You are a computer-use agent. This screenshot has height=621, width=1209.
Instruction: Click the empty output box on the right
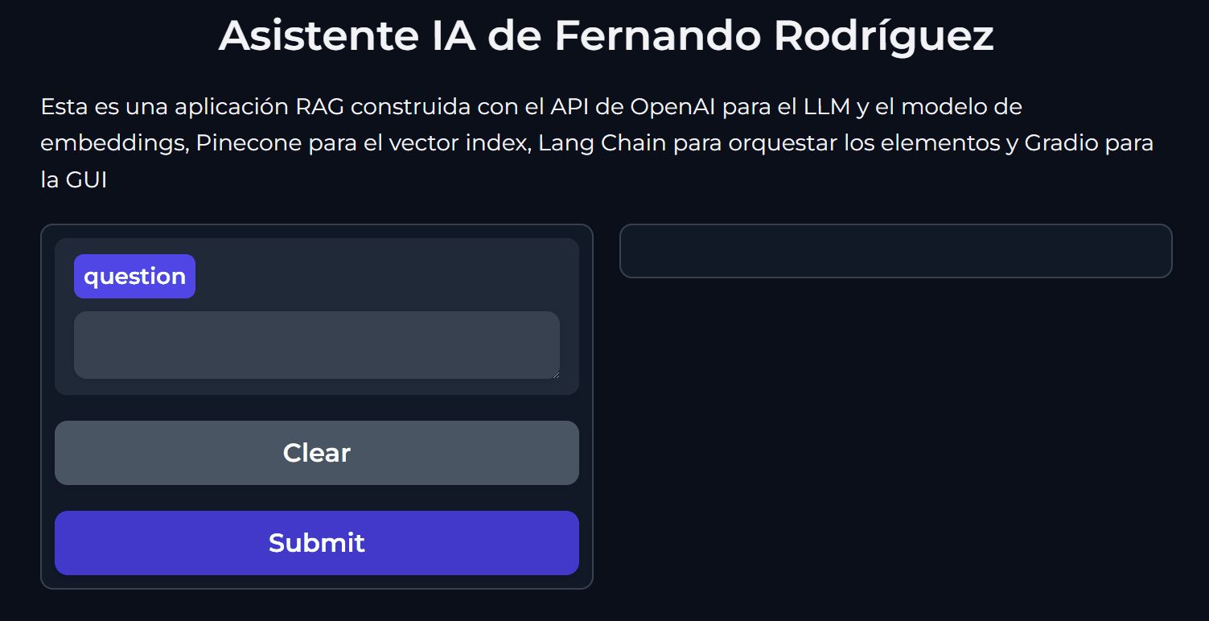tap(895, 251)
